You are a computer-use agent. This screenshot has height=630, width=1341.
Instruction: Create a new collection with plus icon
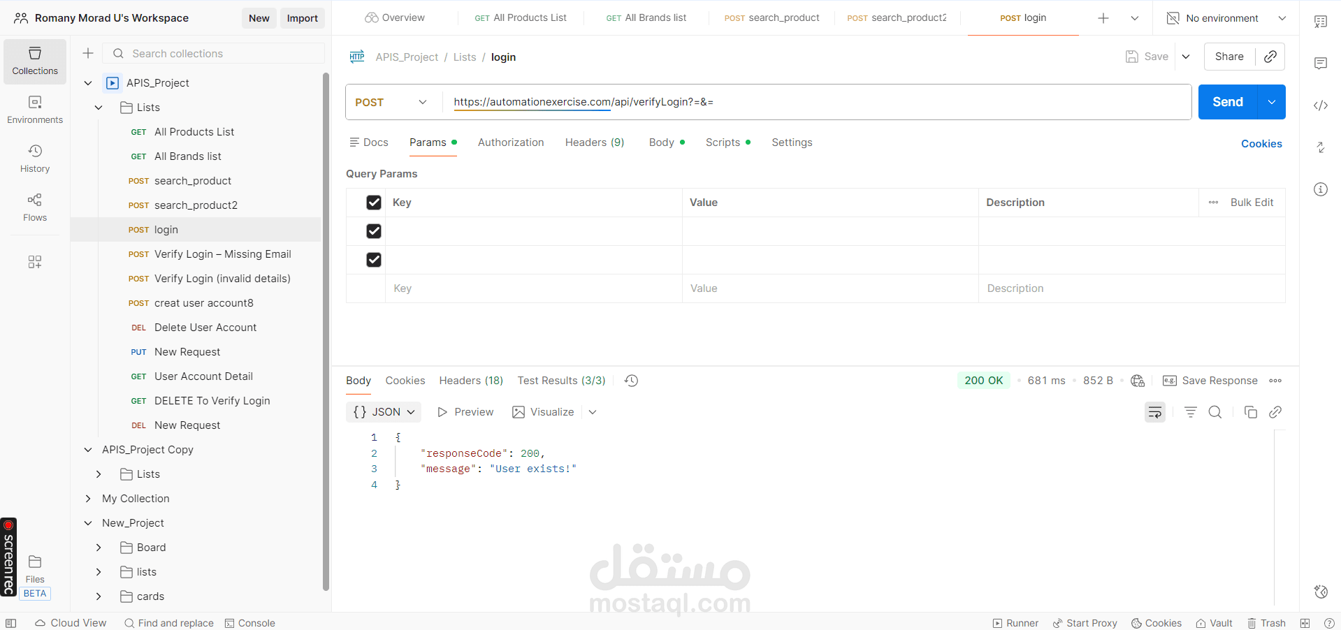point(88,53)
